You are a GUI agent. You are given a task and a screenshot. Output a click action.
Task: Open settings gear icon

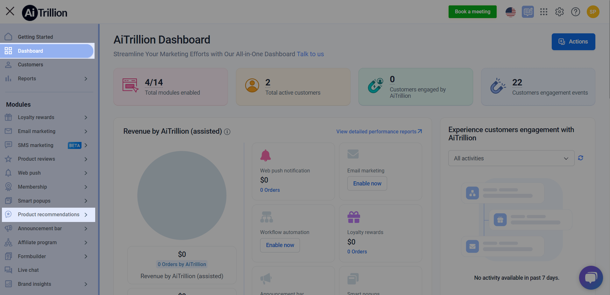click(x=559, y=12)
